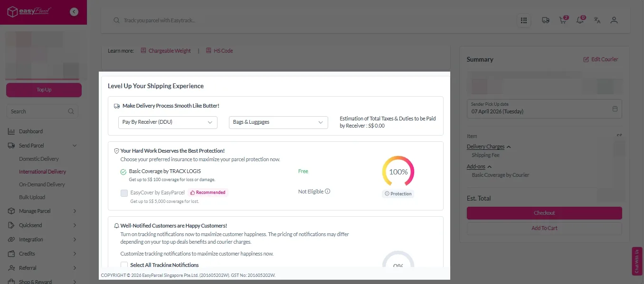Click the 100% protection gauge
This screenshot has width=644, height=284.
[x=398, y=172]
